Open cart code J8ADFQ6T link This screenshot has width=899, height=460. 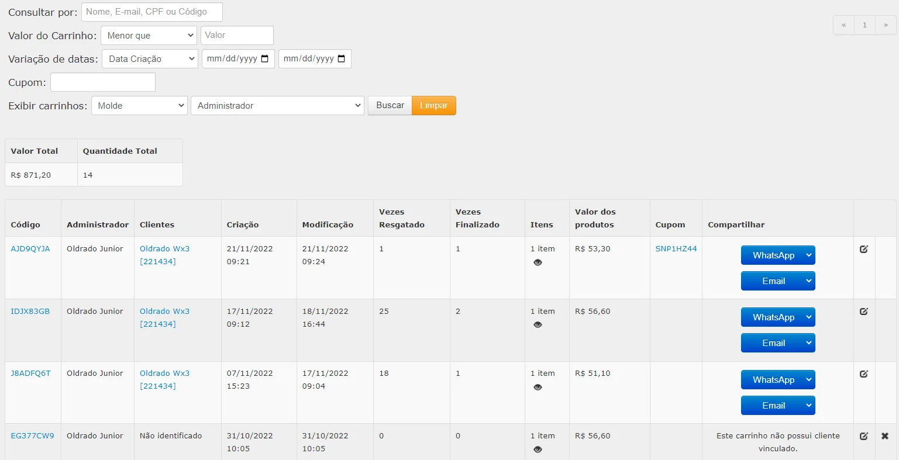click(30, 373)
